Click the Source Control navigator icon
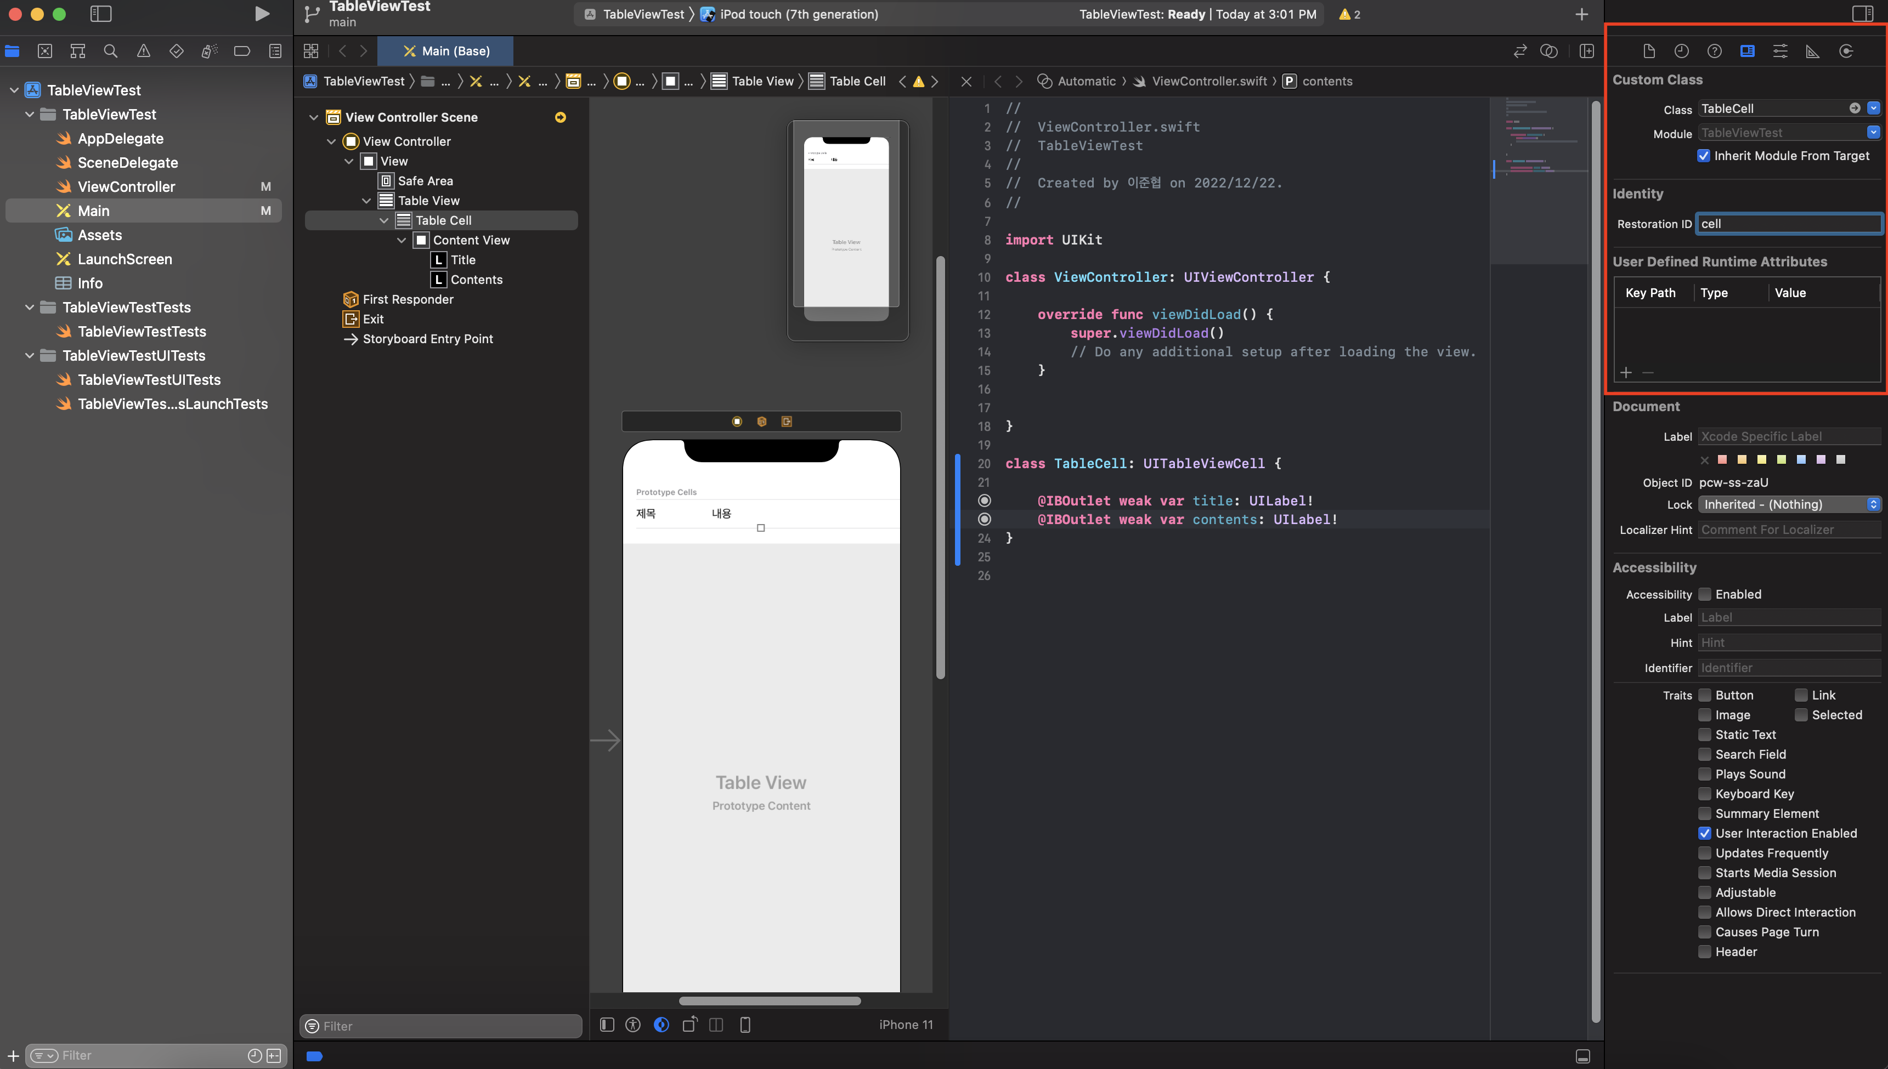 click(x=45, y=50)
